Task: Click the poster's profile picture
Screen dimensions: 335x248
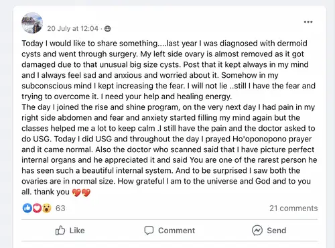Action: [x=32, y=23]
